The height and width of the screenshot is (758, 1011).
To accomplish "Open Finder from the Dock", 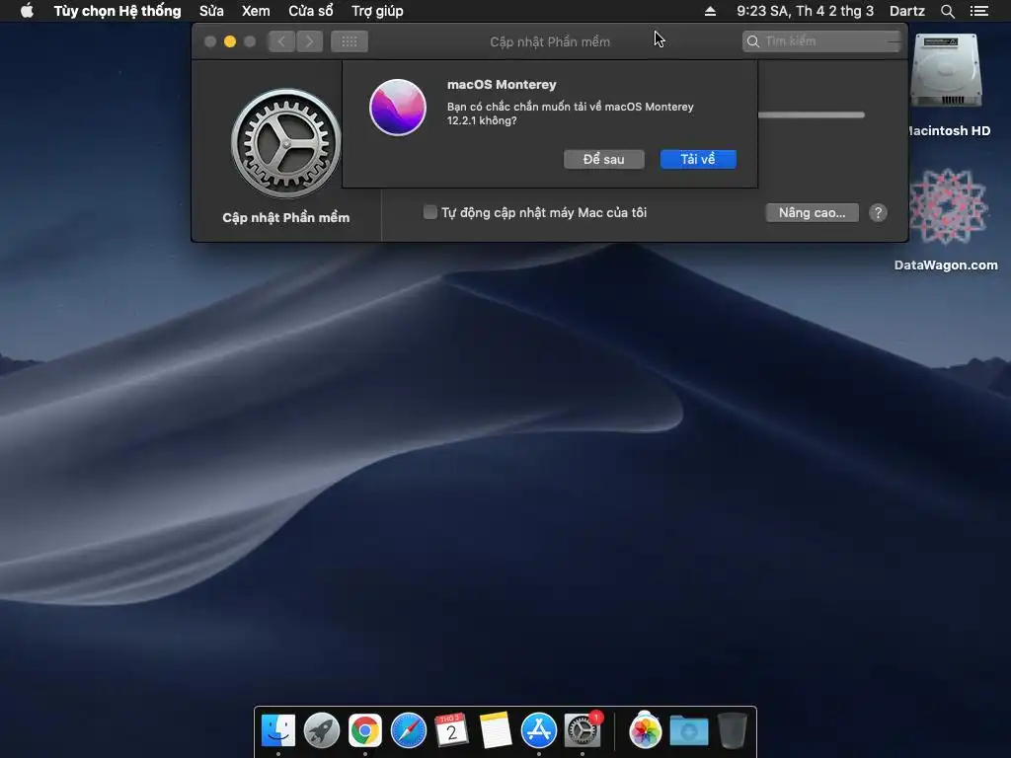I will (278, 730).
